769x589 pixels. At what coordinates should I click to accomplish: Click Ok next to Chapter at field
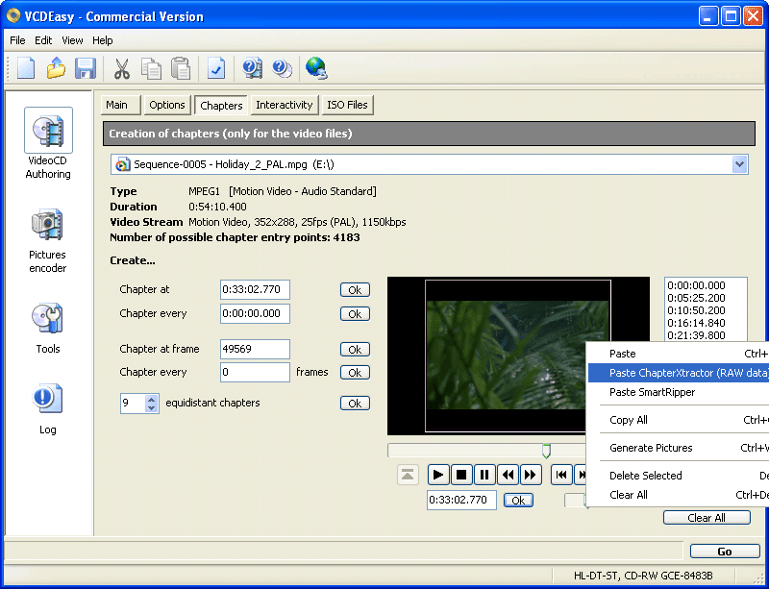click(x=355, y=290)
